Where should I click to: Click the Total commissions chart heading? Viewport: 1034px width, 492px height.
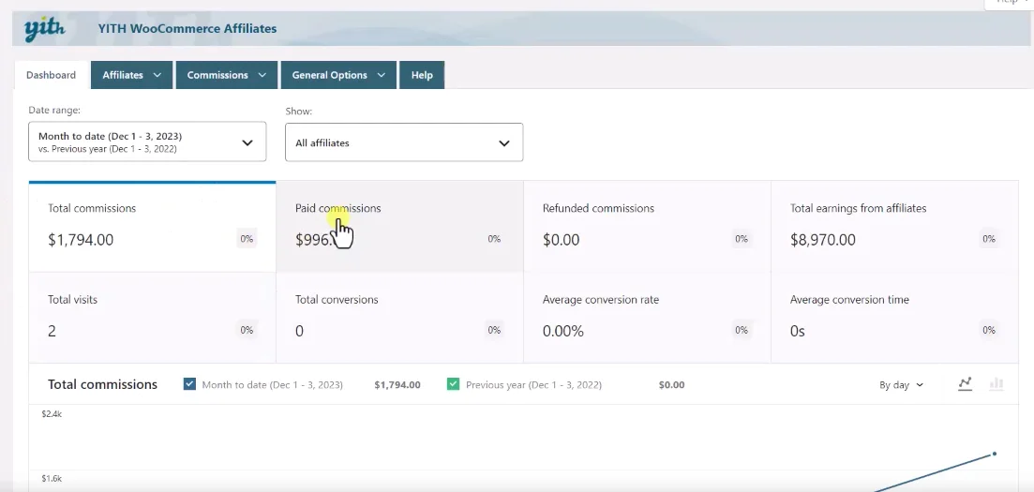(103, 384)
